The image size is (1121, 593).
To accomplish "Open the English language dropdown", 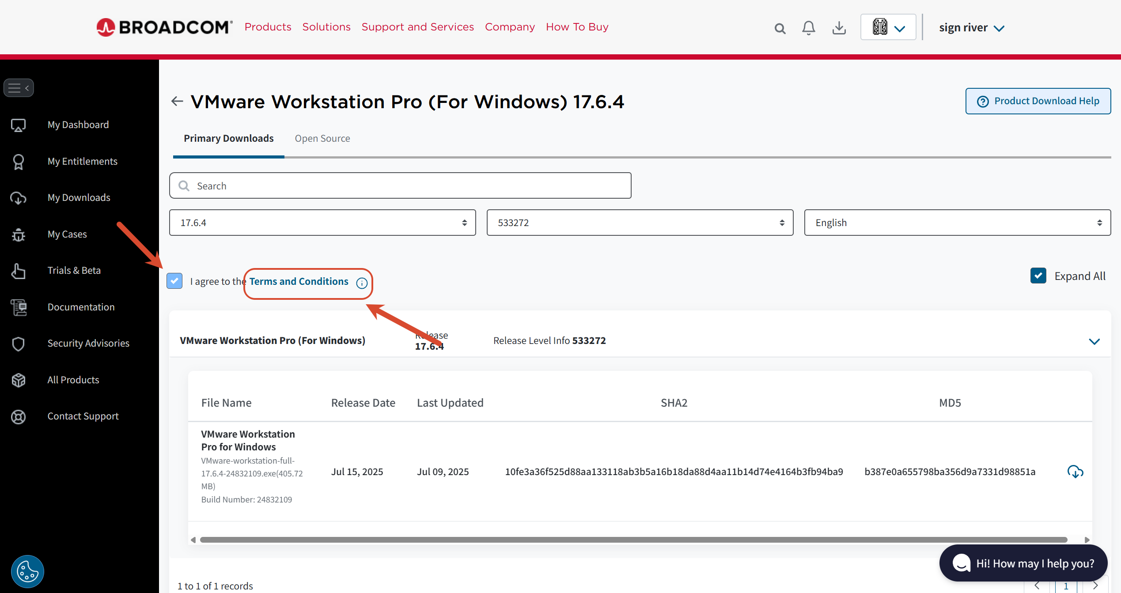I will [958, 223].
